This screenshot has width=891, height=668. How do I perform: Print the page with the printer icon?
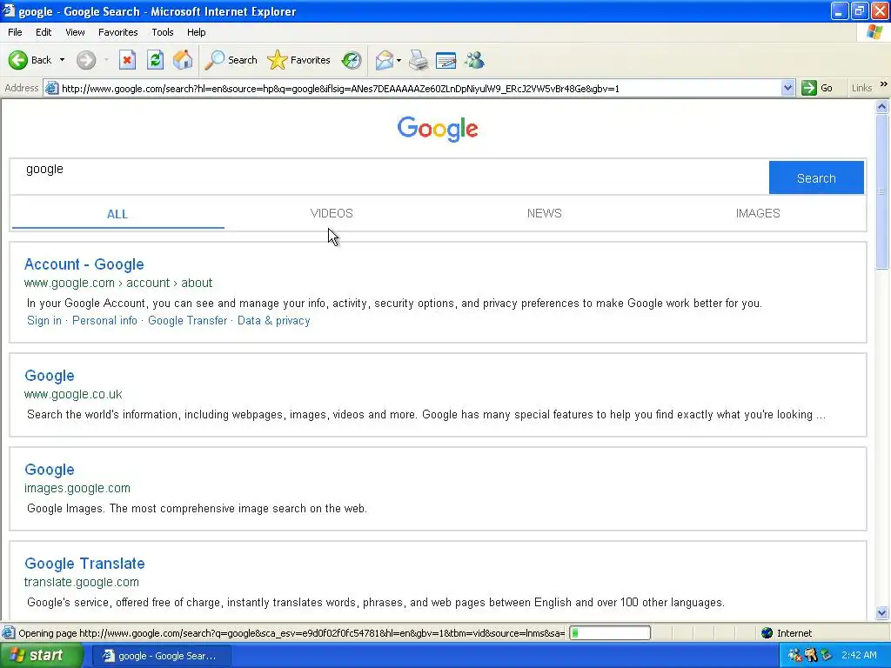click(419, 60)
